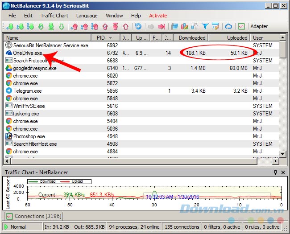Open the Edit menu

[28, 16]
